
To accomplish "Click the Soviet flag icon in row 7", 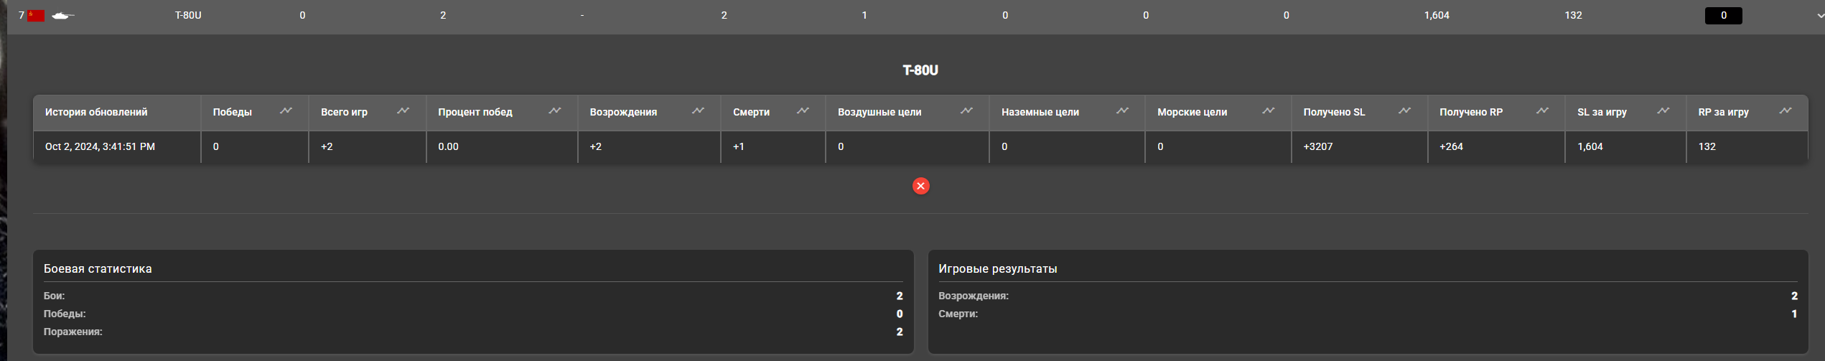I will [x=36, y=15].
